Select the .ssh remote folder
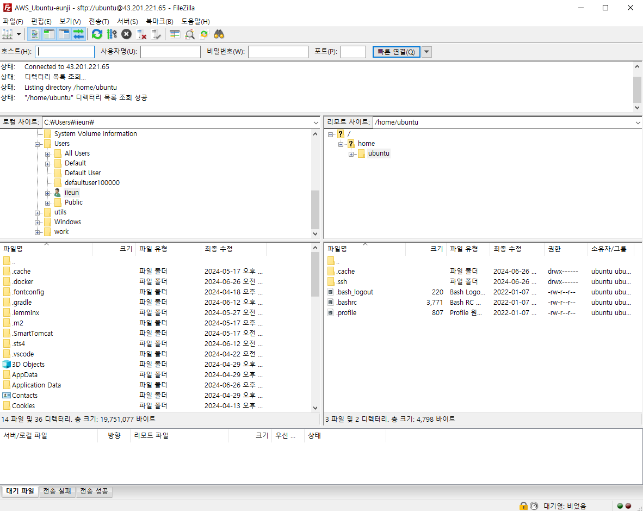 pos(342,282)
